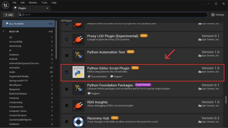Disable the Proxy LOD Plugin checkbox

click(67, 39)
